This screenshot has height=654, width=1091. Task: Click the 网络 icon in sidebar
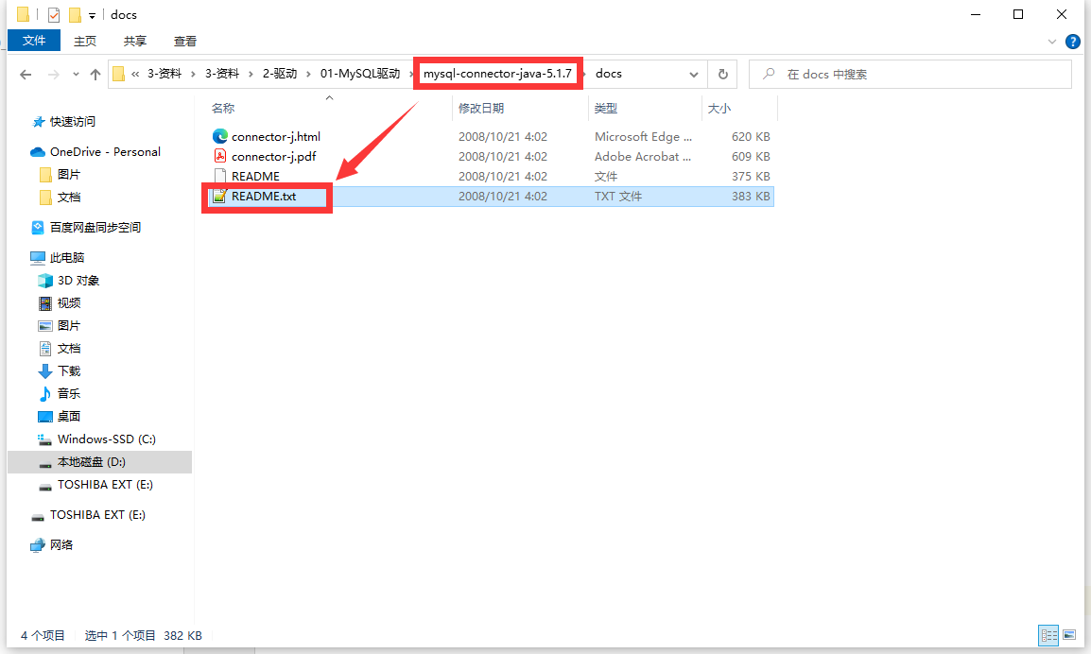(x=38, y=545)
